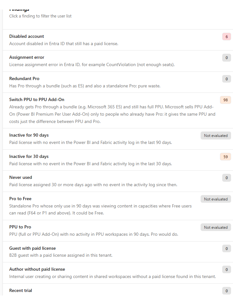This screenshot has height=305, width=233.
Task: Select Author without paid license finding
Action: 118,273
